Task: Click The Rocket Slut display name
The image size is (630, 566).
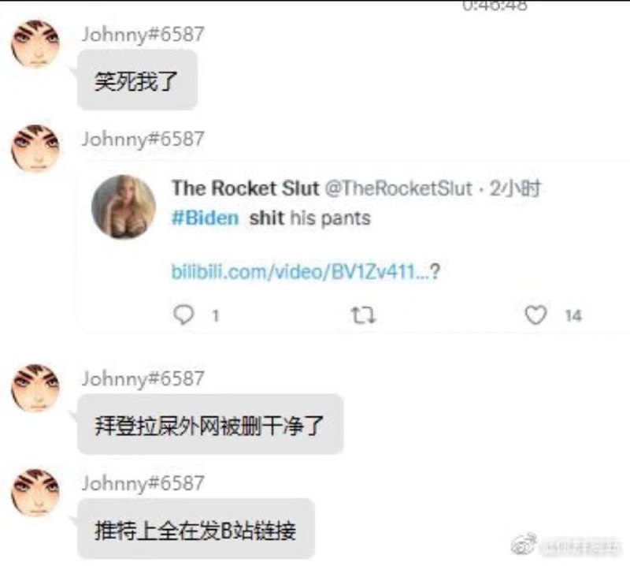Action: coord(246,188)
